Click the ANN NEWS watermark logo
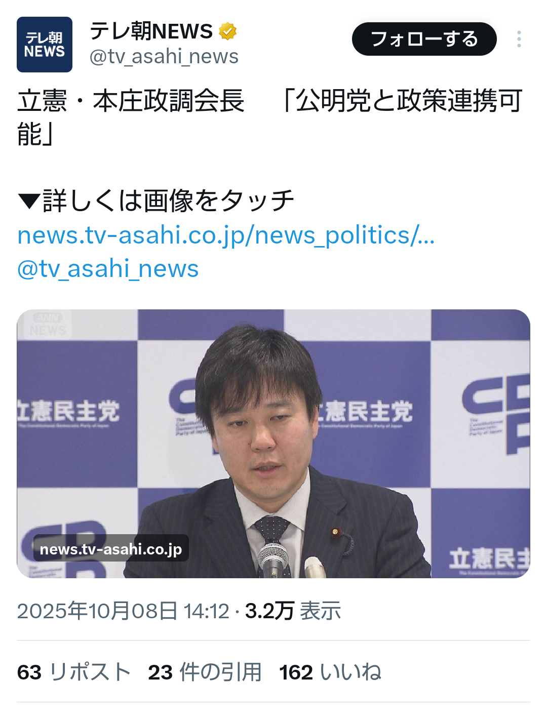 (x=48, y=325)
